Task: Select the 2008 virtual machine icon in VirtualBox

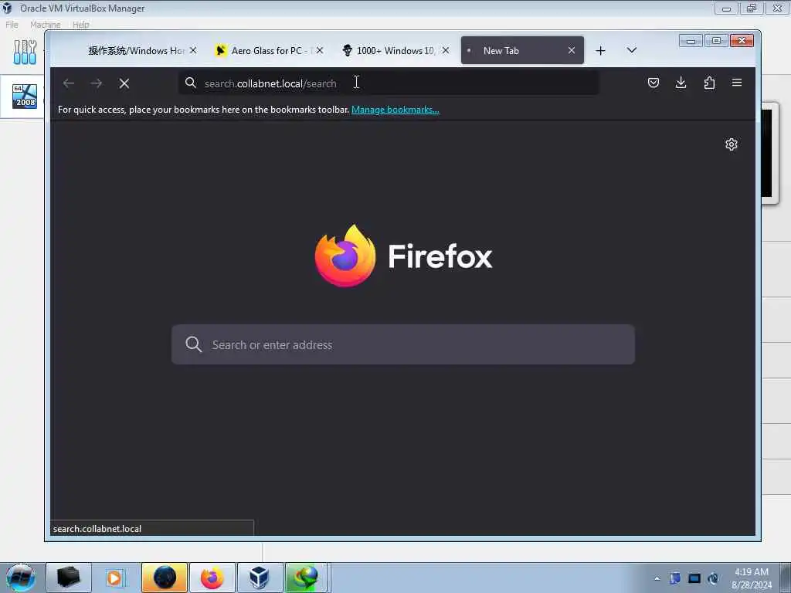Action: tap(25, 97)
